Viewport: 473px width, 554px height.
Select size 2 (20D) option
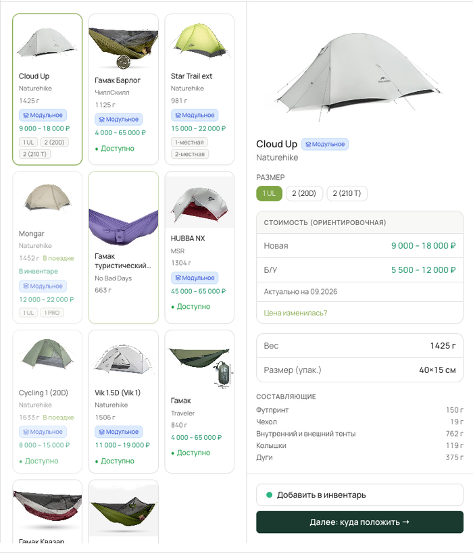point(304,193)
